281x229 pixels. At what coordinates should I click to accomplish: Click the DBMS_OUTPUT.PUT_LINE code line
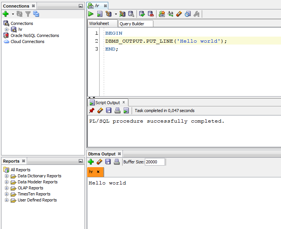166,41
